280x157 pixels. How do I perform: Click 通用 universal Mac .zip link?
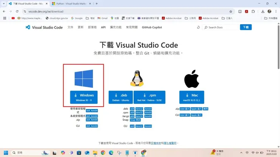coord(205,109)
